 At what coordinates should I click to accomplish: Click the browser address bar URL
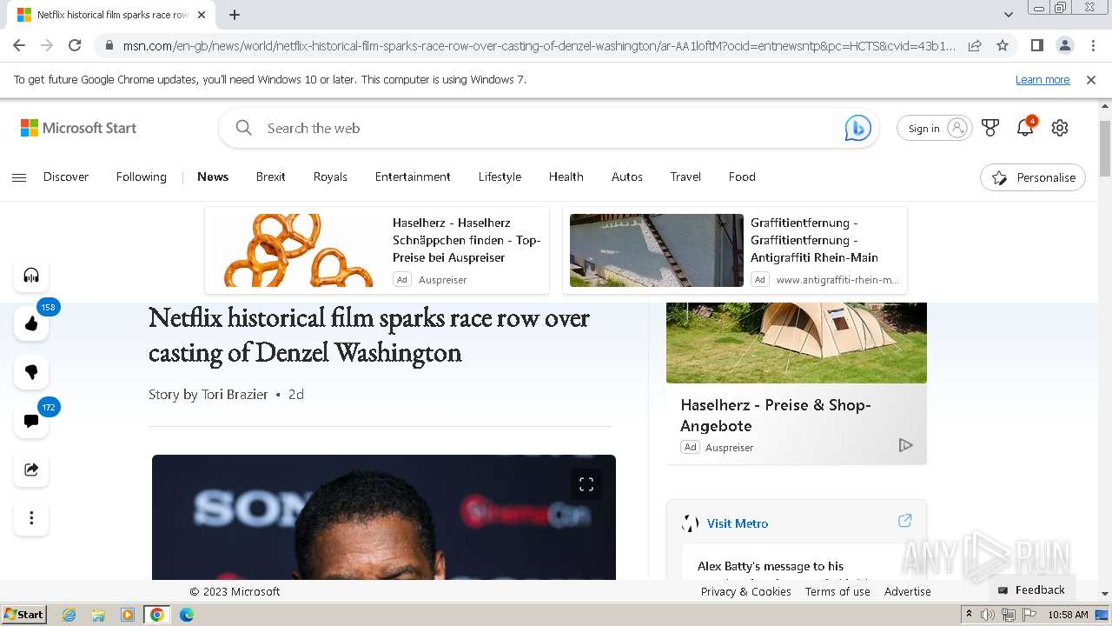pos(539,45)
